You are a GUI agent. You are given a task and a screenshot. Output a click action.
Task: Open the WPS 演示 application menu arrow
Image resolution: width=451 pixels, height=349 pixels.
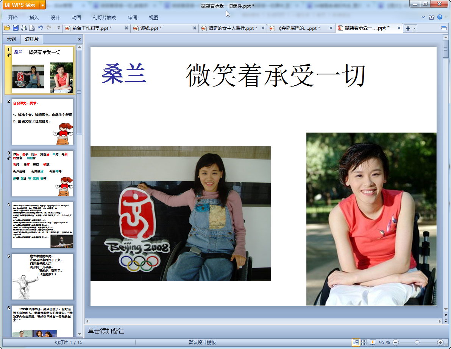coord(42,5)
